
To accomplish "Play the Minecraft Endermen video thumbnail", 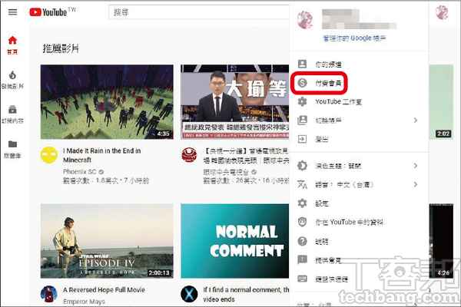I will [107, 102].
